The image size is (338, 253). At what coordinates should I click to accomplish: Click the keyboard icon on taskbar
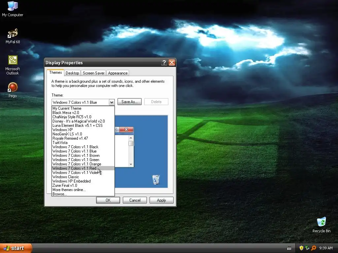[x=289, y=248]
